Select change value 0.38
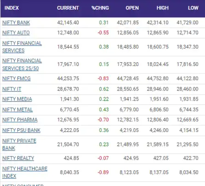 click(104, 47)
